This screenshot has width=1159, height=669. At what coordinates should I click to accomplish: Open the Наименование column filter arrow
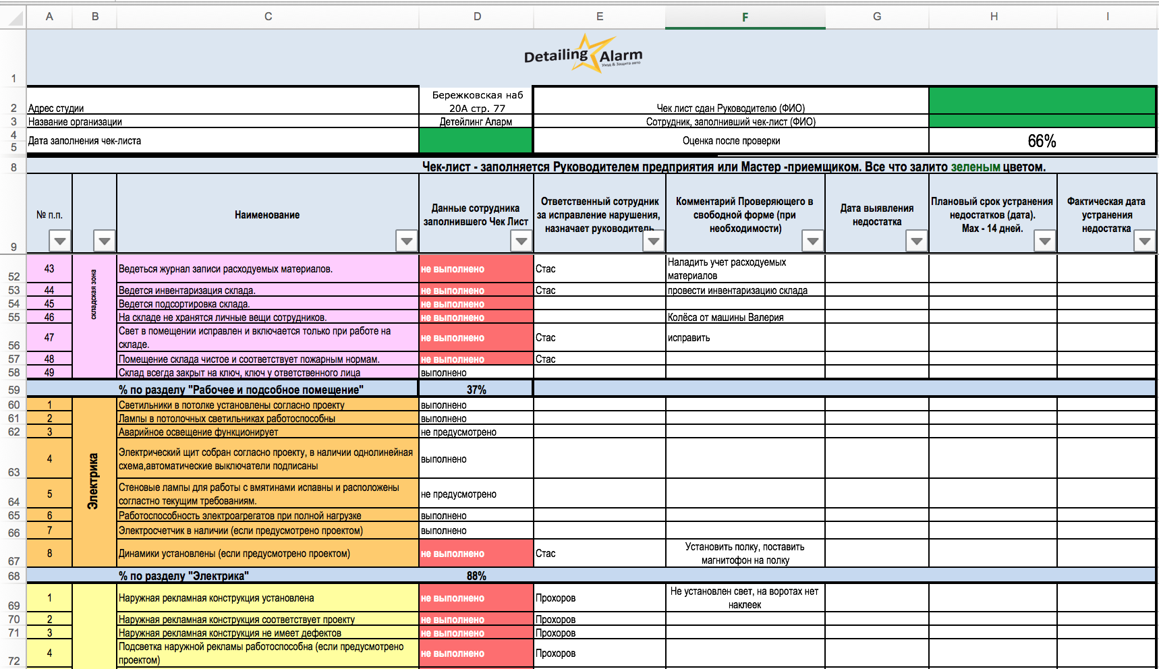[x=406, y=241]
